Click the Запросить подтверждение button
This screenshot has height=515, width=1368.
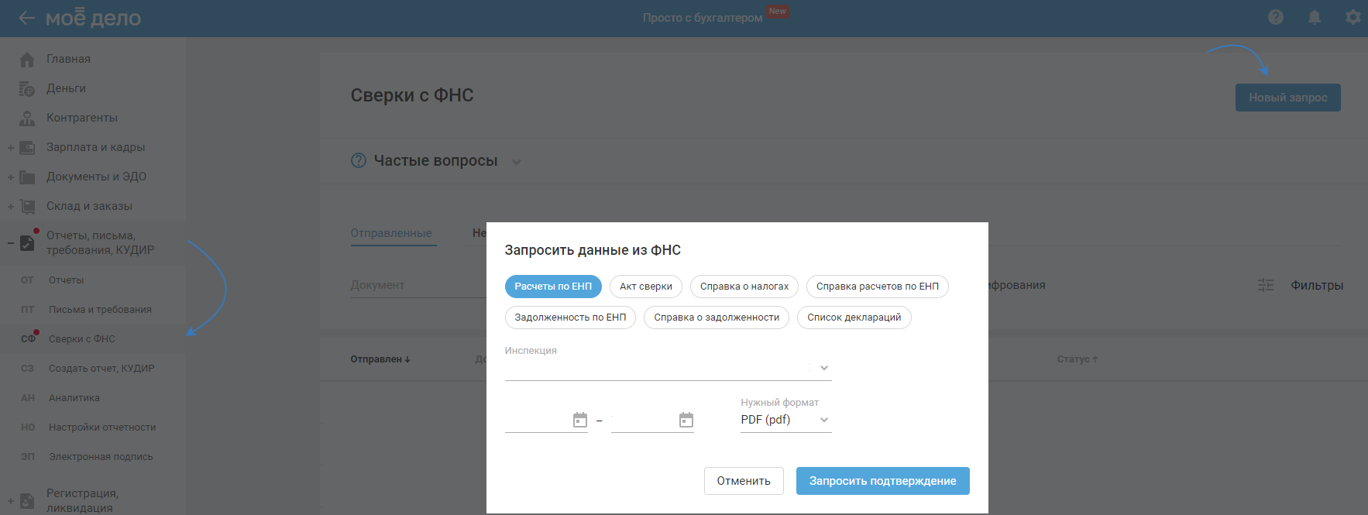(882, 481)
